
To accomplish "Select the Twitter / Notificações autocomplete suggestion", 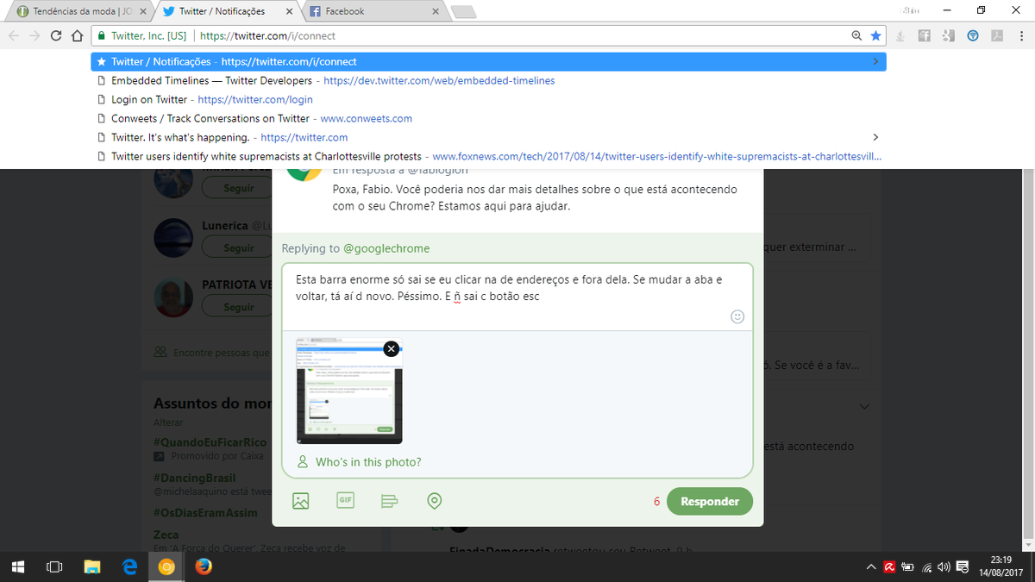I will (x=488, y=62).
